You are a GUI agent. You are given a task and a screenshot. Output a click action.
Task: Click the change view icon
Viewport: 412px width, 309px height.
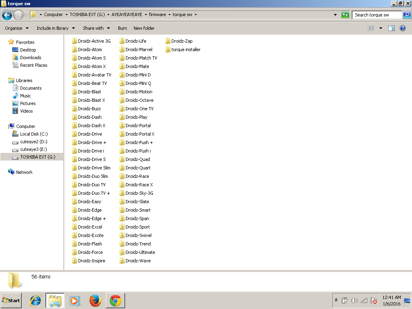(x=371, y=28)
